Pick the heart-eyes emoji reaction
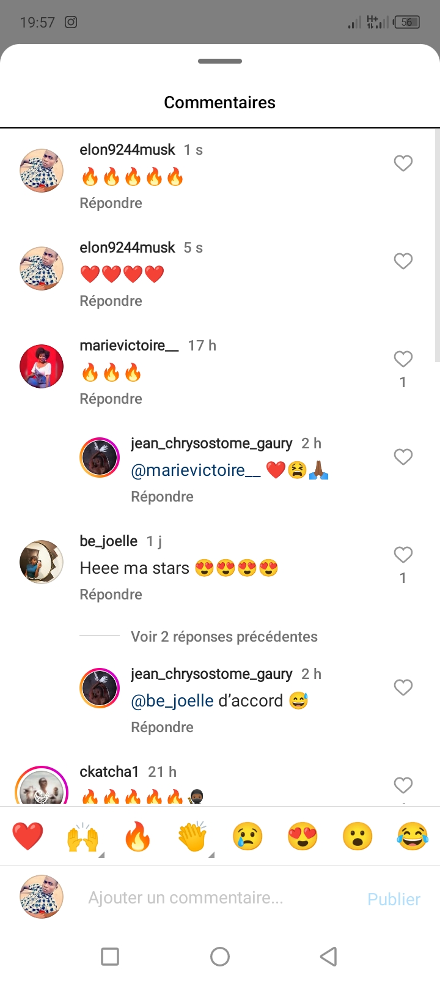The image size is (440, 986). [302, 836]
